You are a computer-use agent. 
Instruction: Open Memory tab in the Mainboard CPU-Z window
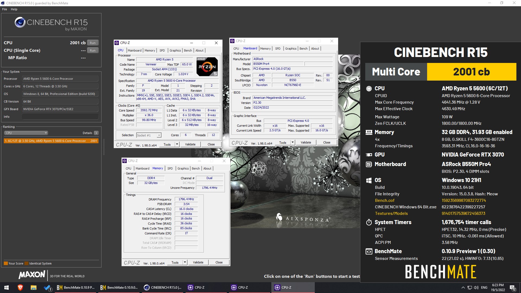pos(265,49)
